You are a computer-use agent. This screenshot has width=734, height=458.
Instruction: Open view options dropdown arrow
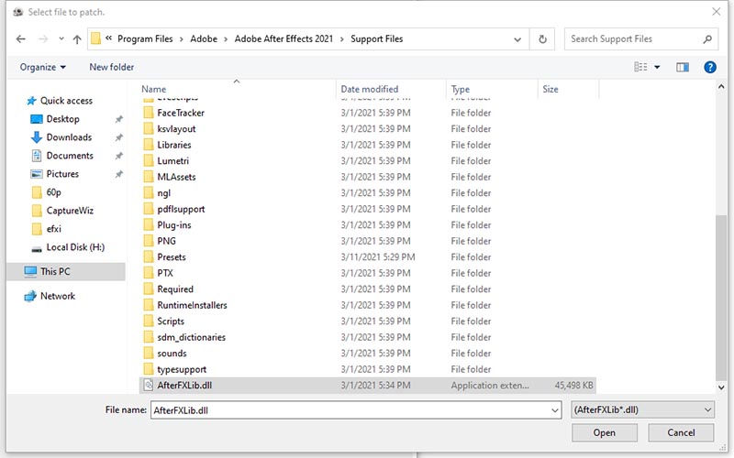pyautogui.click(x=657, y=67)
